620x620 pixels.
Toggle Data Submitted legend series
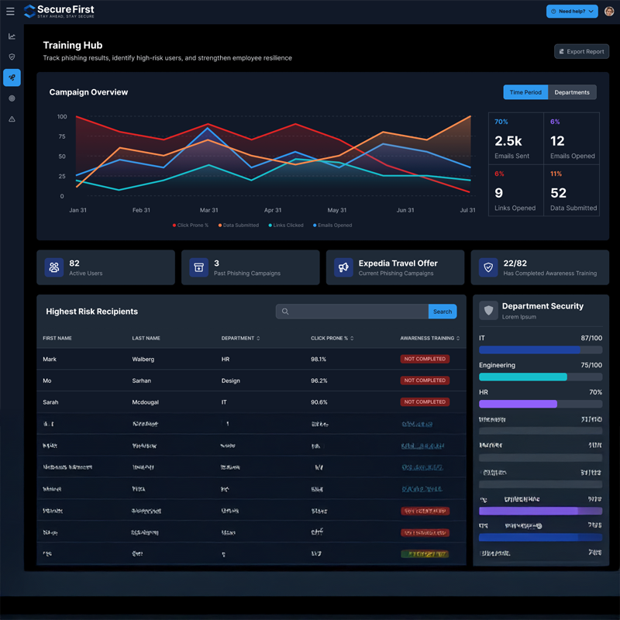click(238, 226)
